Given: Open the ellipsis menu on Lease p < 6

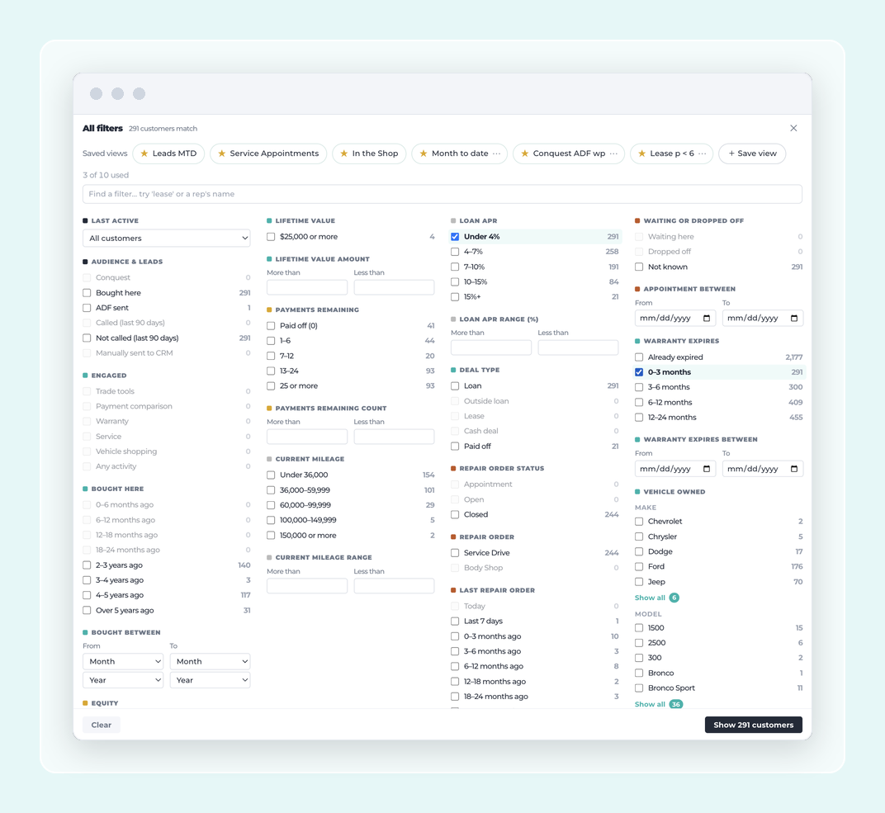Looking at the screenshot, I should pos(702,154).
